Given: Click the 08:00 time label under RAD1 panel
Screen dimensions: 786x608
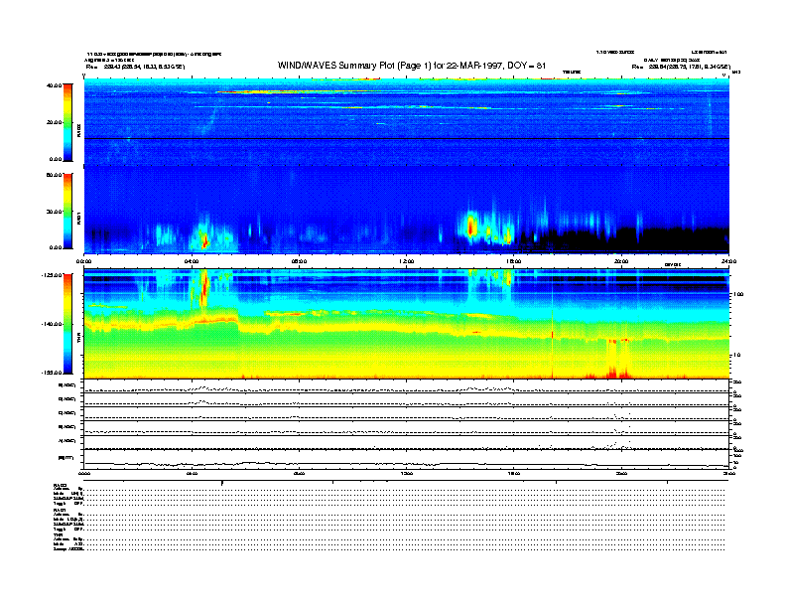Looking at the screenshot, I should [299, 261].
